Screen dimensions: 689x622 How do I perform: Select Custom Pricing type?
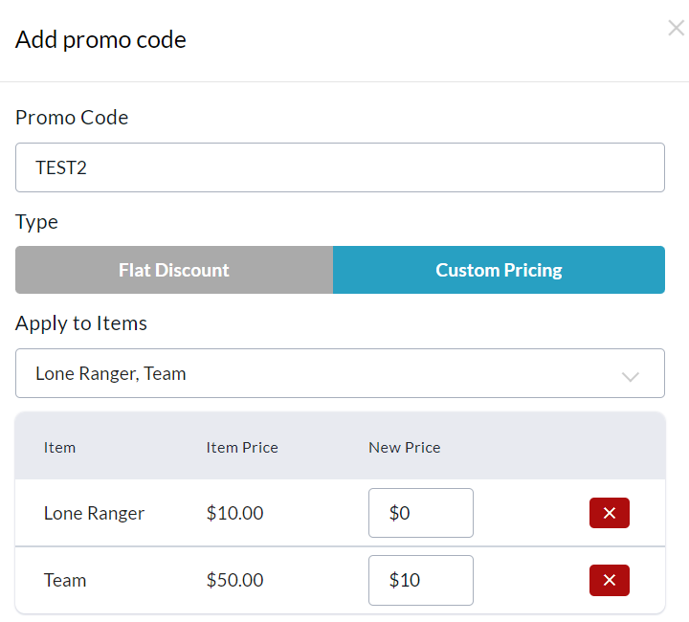tap(499, 270)
